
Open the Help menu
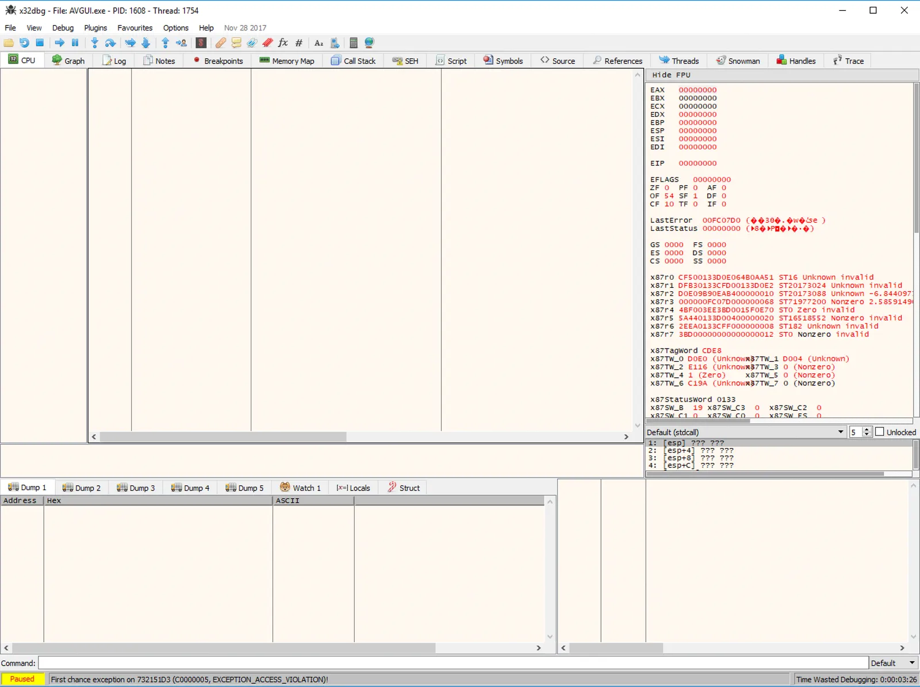tap(206, 28)
